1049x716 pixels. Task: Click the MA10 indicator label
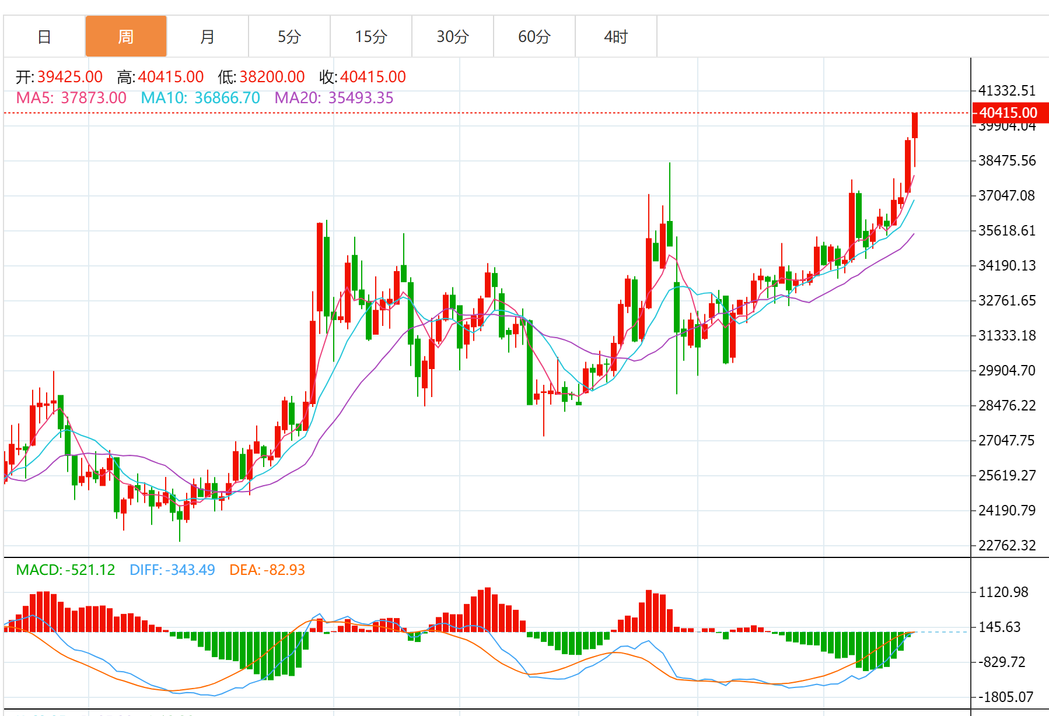200,98
